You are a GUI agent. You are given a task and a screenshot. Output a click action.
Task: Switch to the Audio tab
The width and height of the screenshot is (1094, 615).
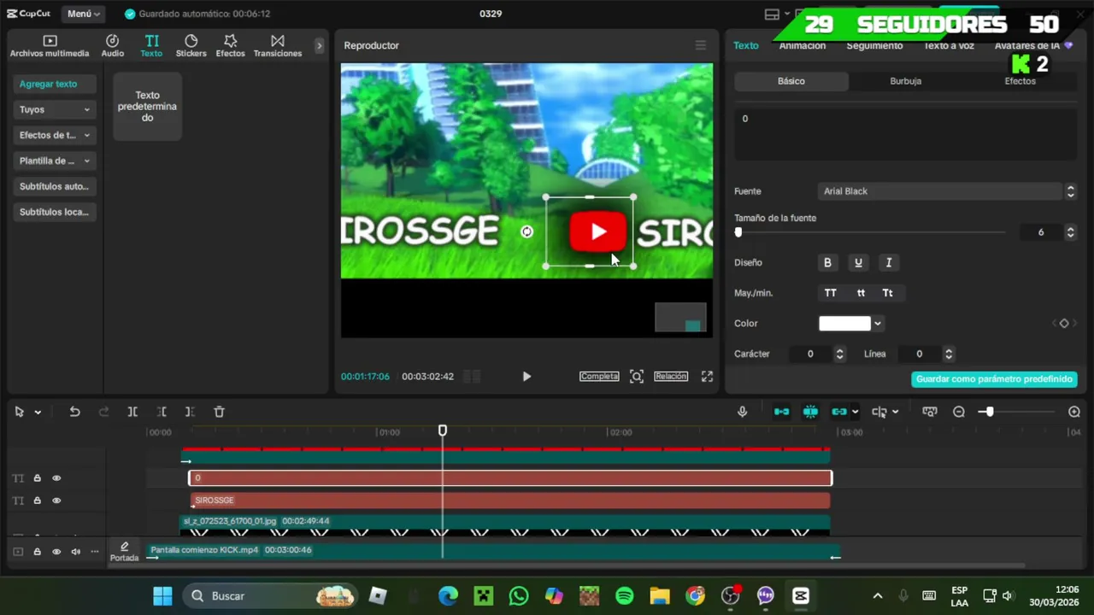click(x=112, y=46)
